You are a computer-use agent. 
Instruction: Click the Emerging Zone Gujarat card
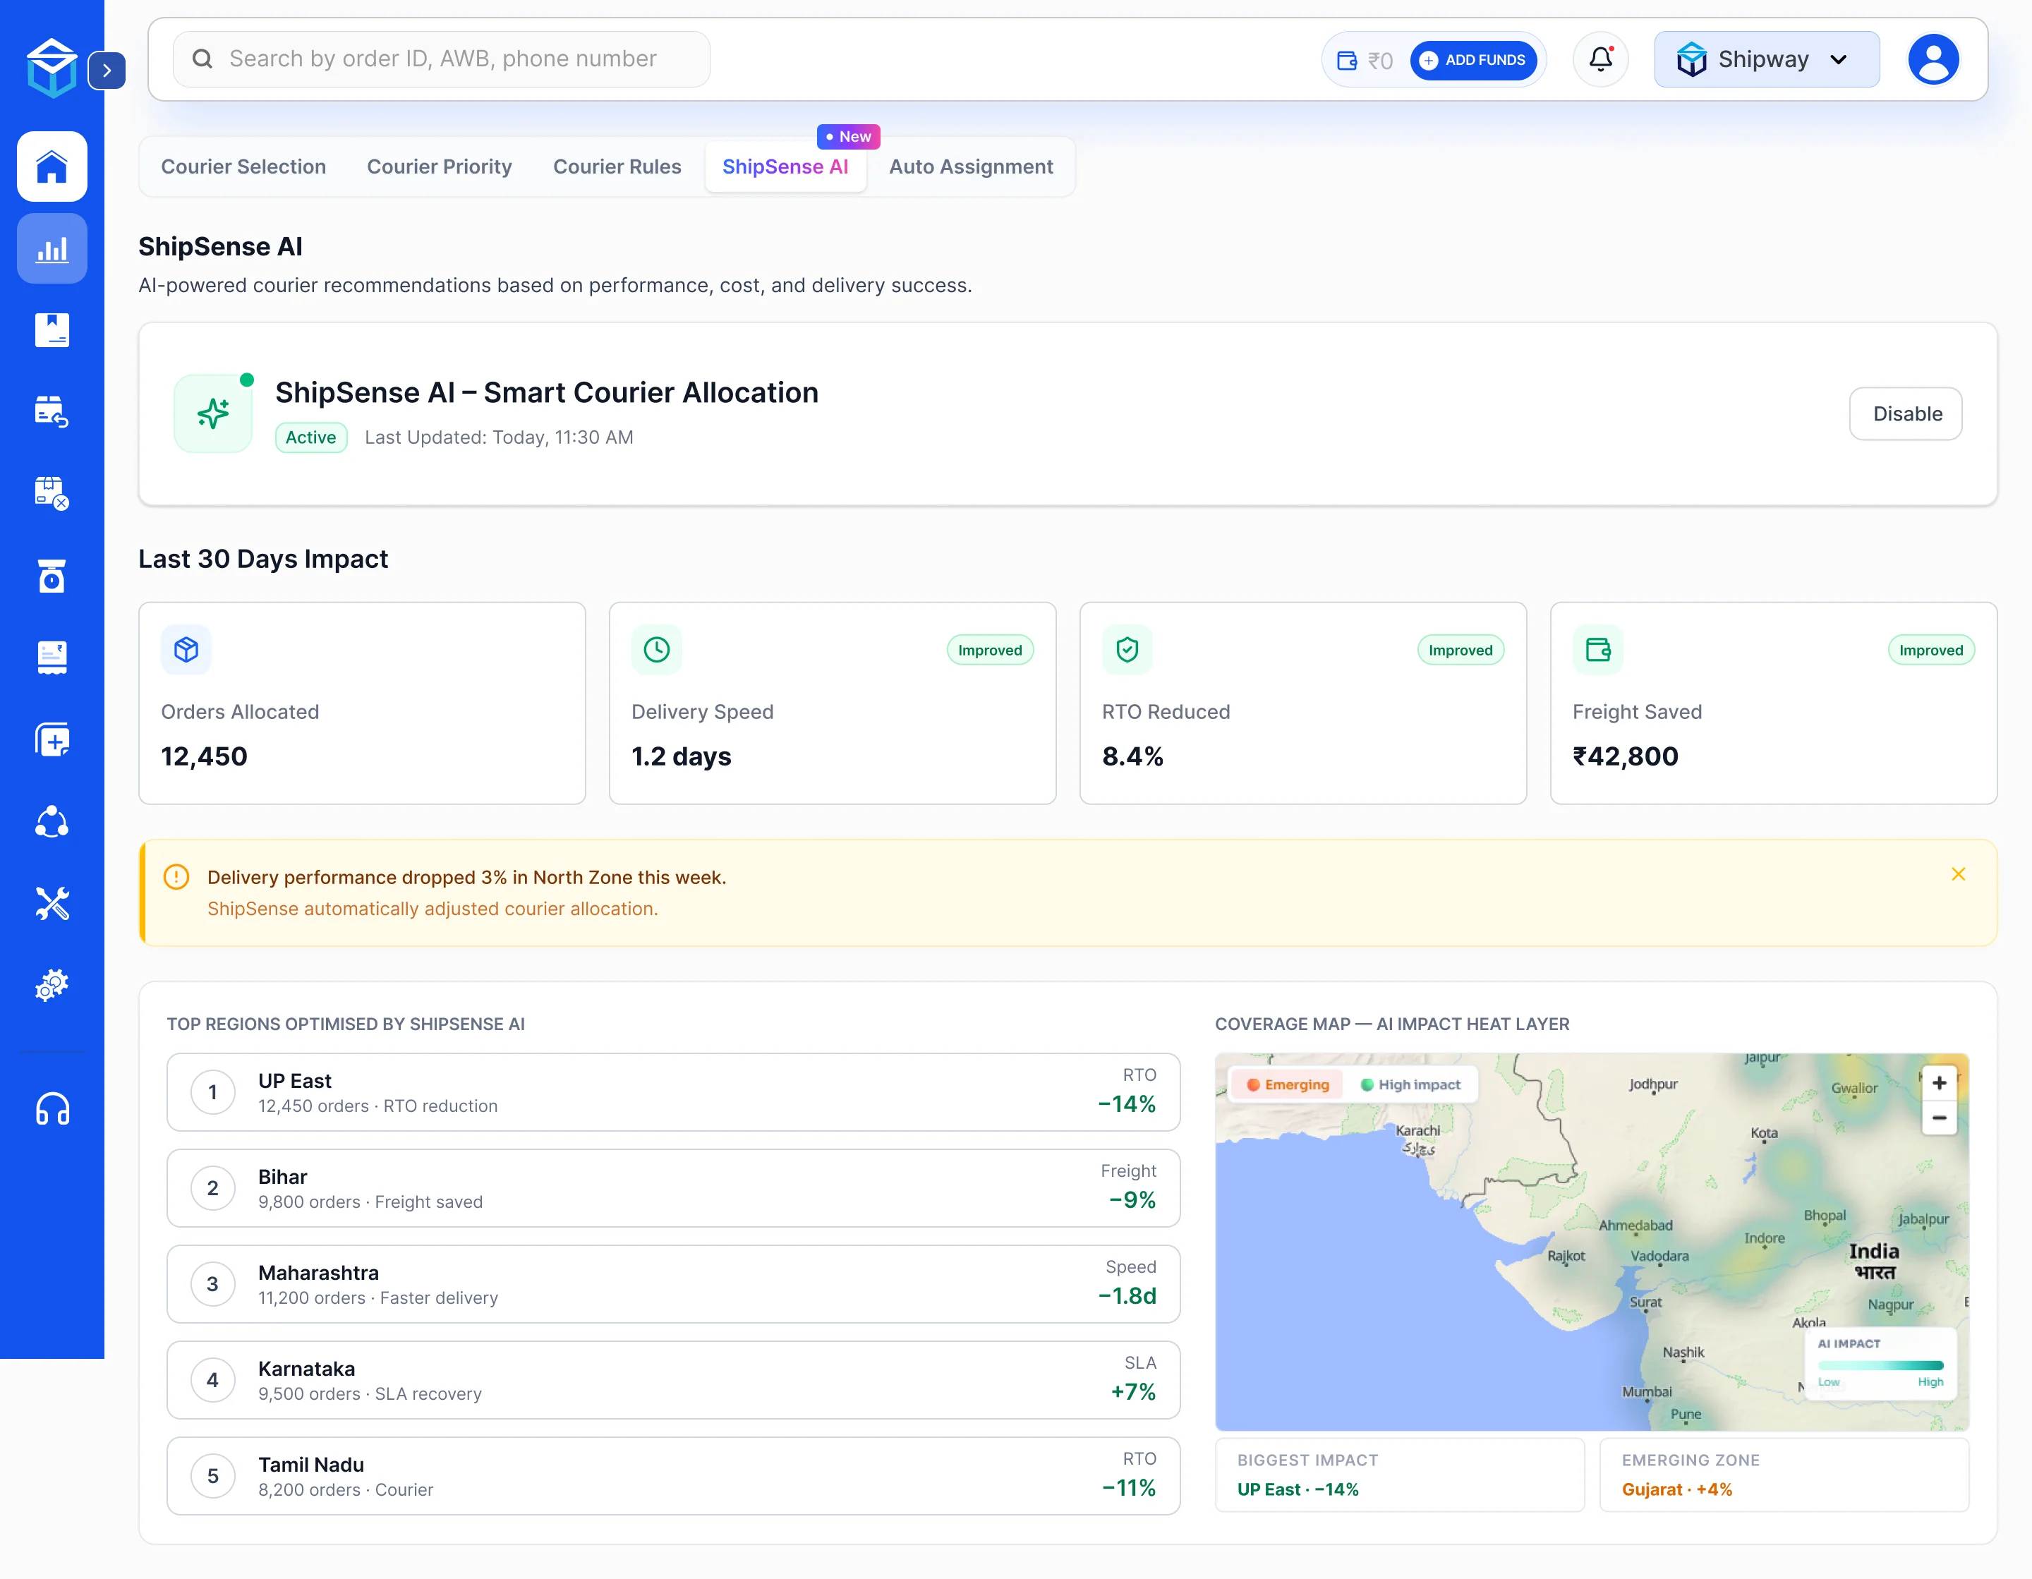pyautogui.click(x=1784, y=1475)
